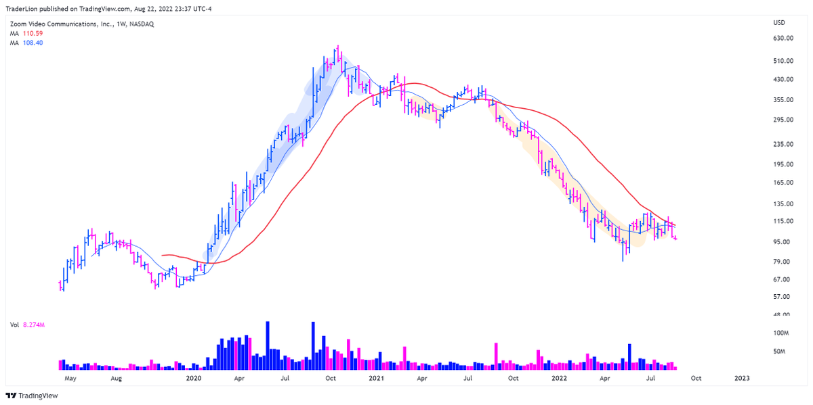813x405 pixels.
Task: Select the 2022 year label on time axis
Action: [560, 379]
